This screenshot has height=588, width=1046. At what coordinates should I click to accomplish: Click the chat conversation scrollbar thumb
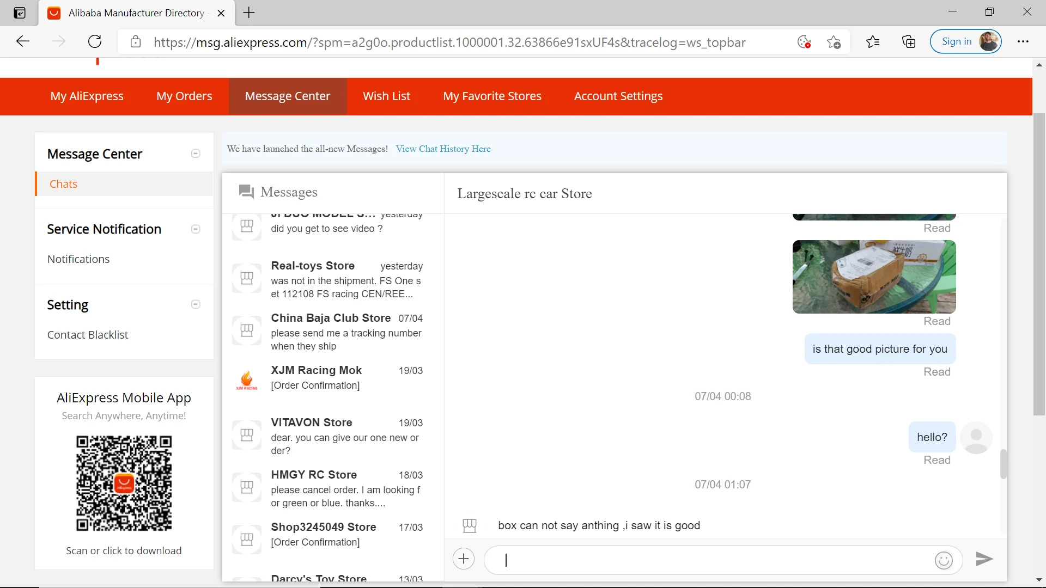[1003, 464]
